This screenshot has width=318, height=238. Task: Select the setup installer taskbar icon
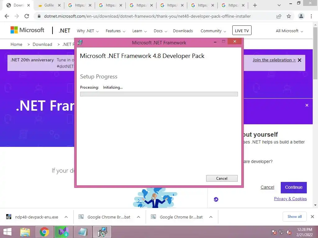point(102,232)
